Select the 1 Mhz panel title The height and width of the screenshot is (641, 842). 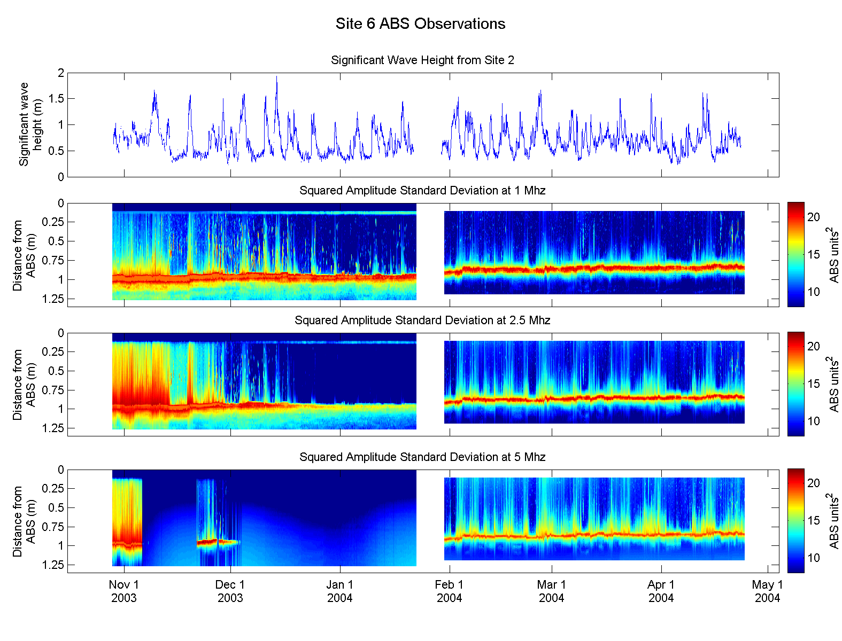click(422, 191)
